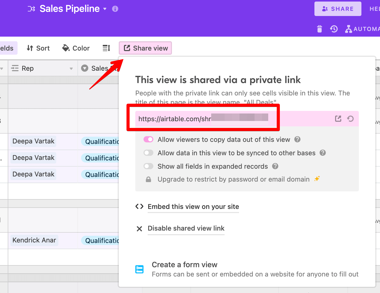
Task: Click the embed code brackets icon
Action: click(139, 206)
